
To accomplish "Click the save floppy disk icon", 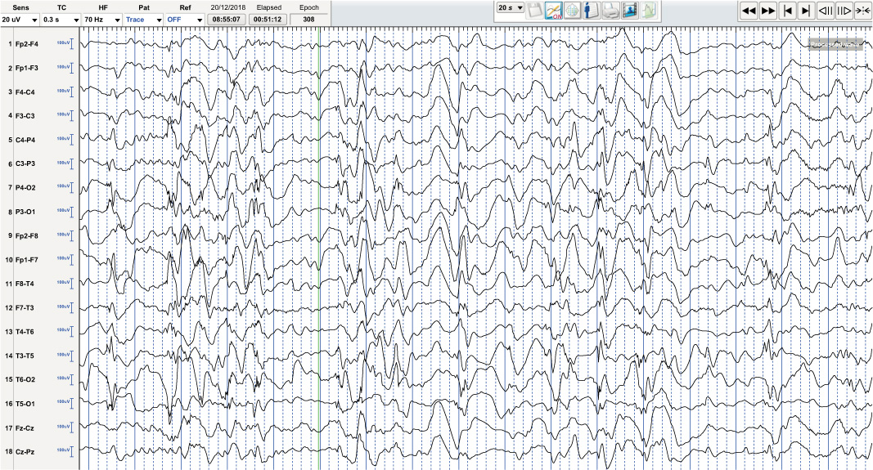I will 534,11.
